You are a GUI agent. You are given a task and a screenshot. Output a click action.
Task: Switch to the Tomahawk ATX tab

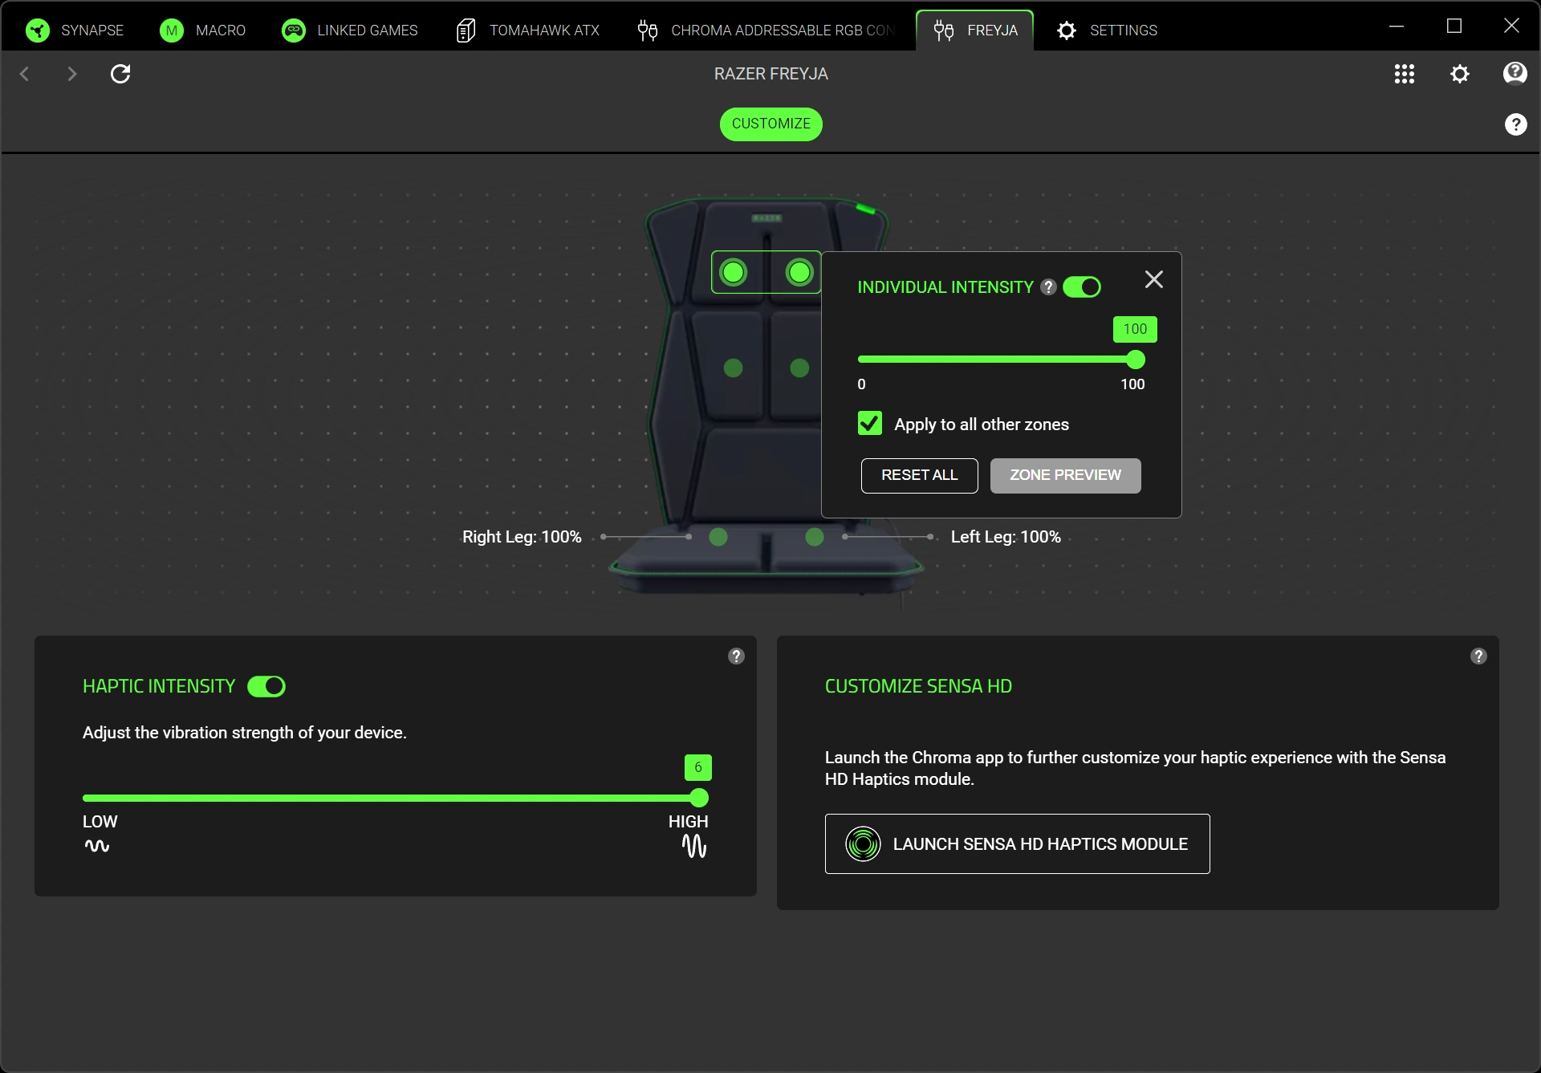tap(527, 30)
